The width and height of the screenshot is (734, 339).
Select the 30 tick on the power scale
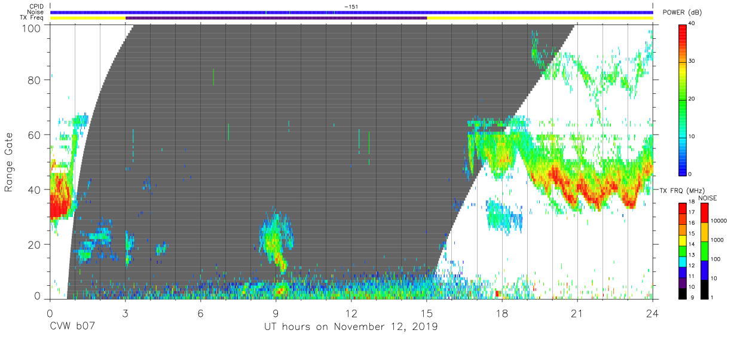click(693, 61)
